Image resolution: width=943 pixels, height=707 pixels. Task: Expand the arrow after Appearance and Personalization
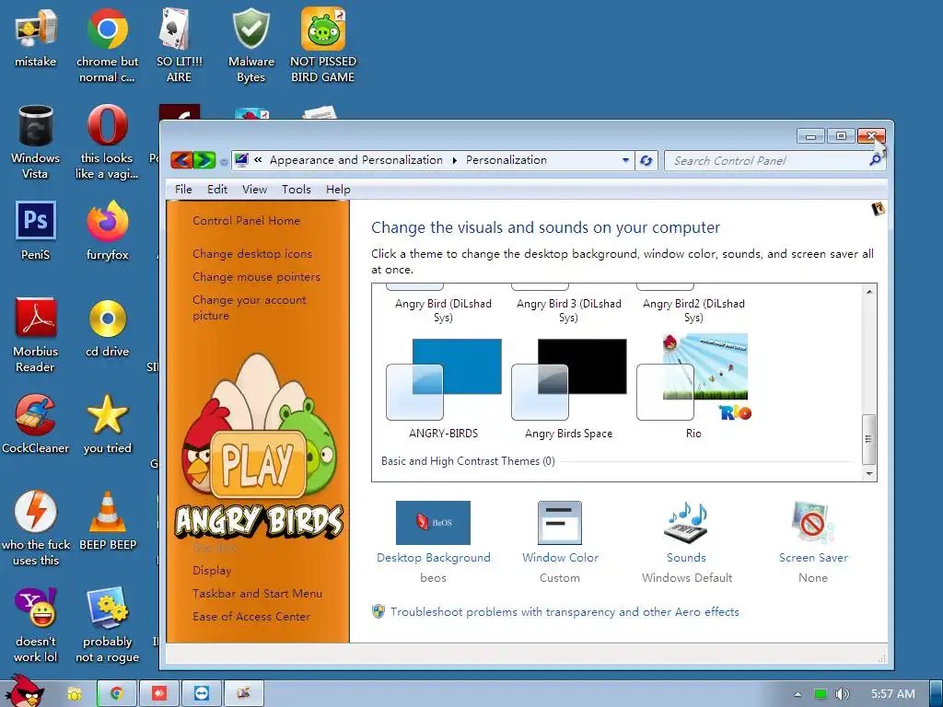click(454, 160)
